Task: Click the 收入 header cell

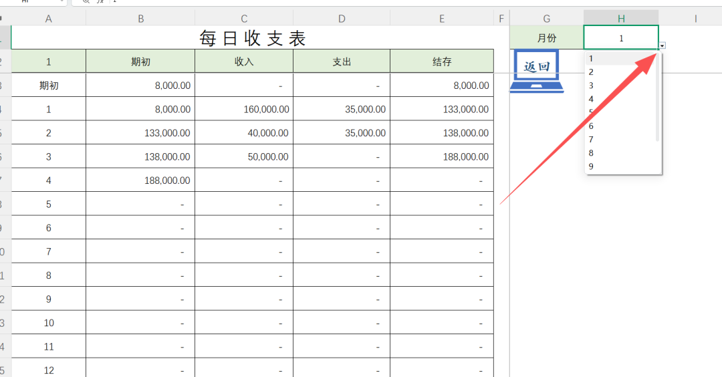Action: coord(244,61)
